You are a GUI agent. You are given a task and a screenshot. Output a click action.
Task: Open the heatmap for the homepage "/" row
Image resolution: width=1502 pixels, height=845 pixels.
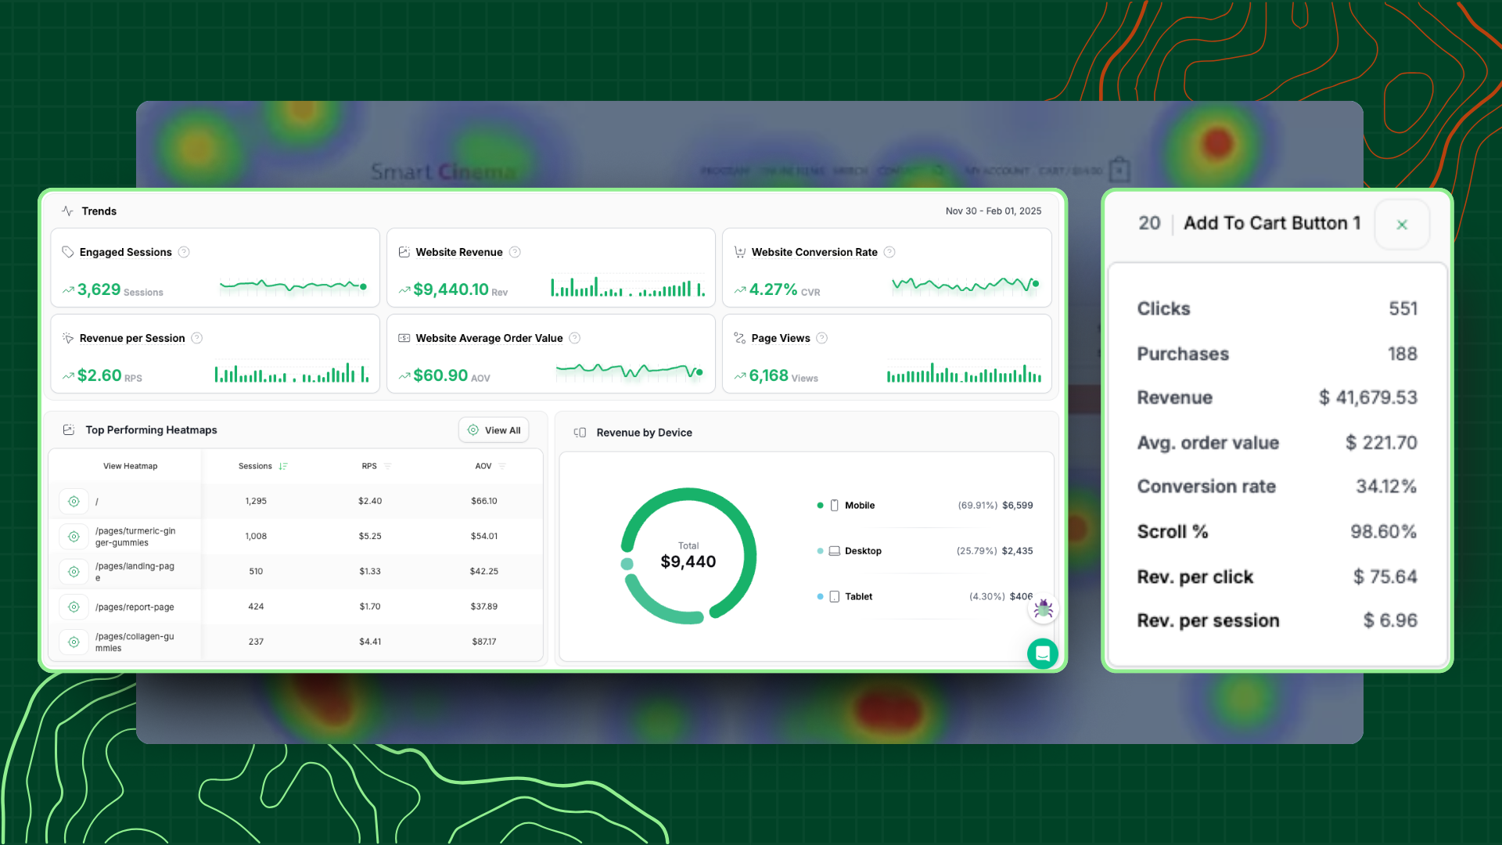(74, 501)
